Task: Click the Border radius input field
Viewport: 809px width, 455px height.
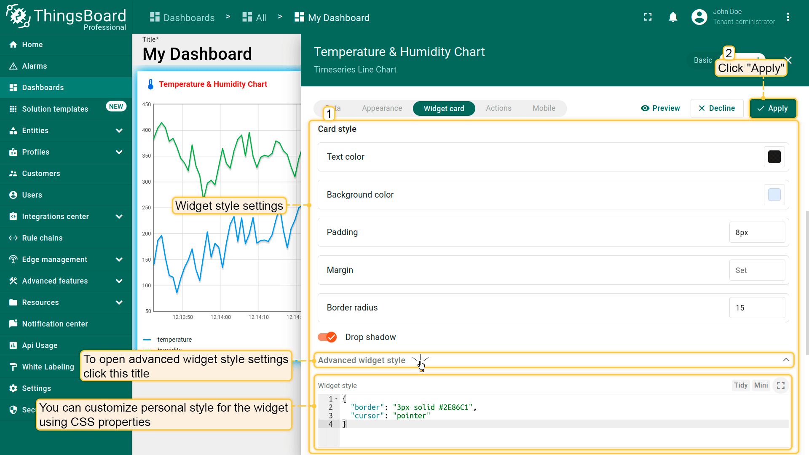Action: tap(757, 308)
